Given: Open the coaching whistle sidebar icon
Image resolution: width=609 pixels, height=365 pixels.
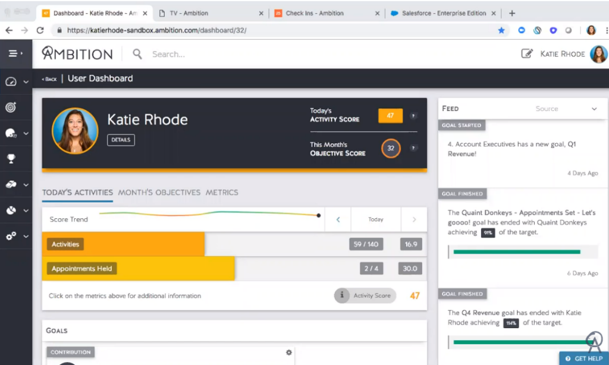Looking at the screenshot, I should pos(11,184).
